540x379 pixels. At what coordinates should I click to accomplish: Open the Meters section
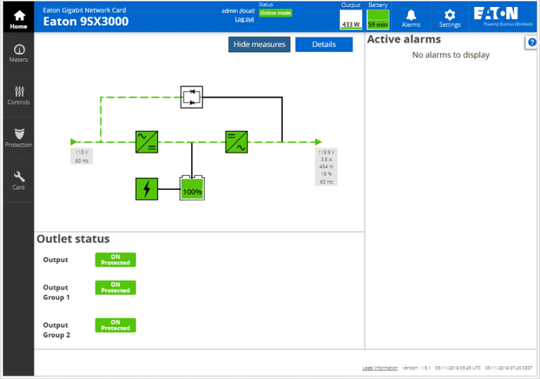(18, 53)
